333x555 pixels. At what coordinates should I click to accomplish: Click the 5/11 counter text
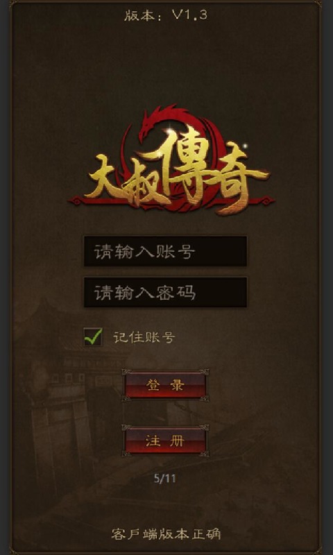(165, 479)
